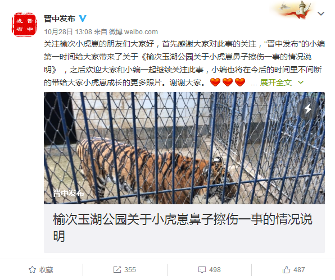Click the 晋中发布 account name

pos(60,19)
